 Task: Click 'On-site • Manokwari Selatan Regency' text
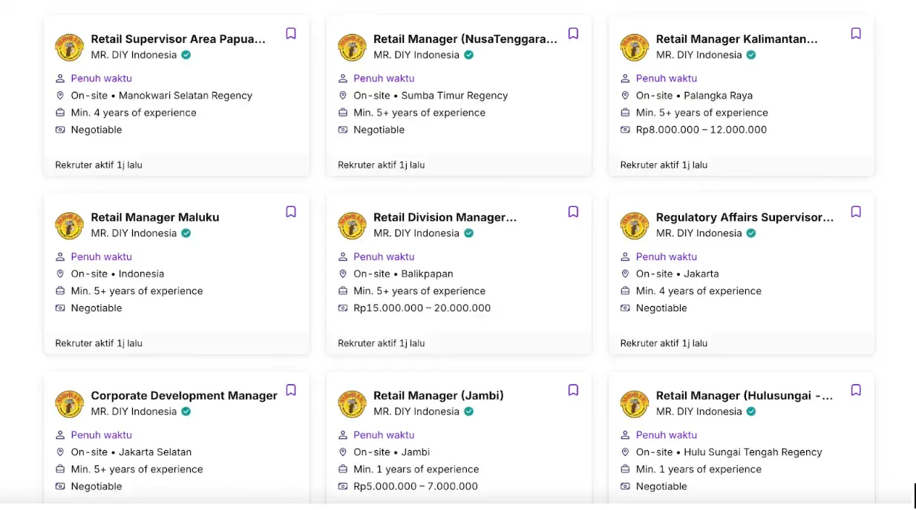coord(162,96)
